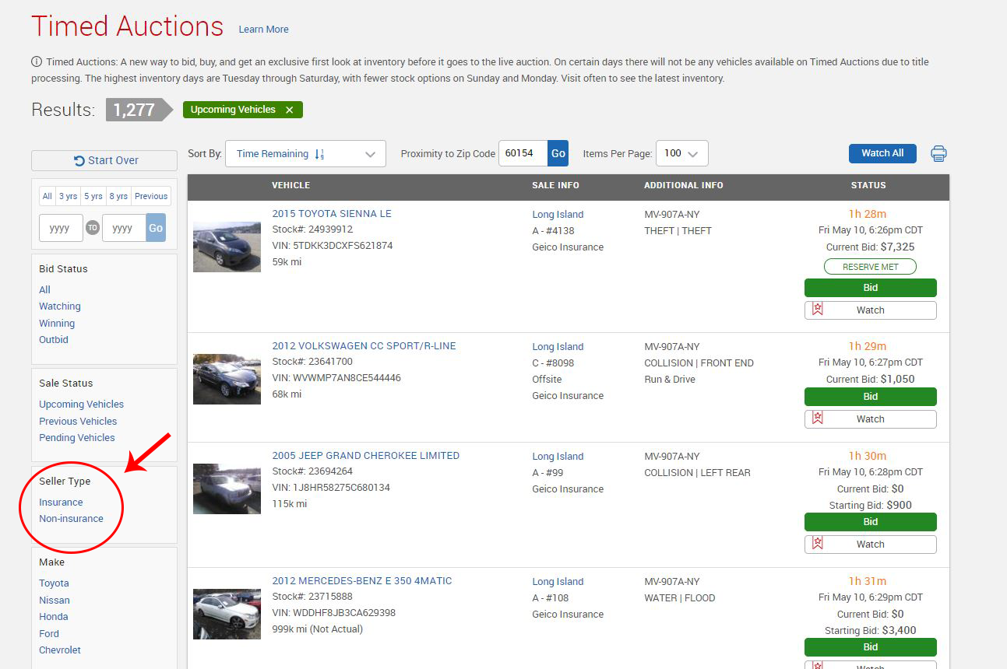Open the Items Per Page dropdown
This screenshot has height=669, width=1007.
[x=682, y=153]
